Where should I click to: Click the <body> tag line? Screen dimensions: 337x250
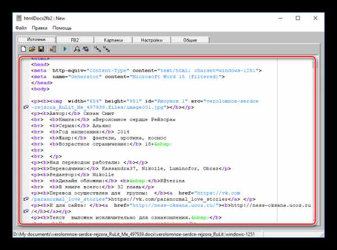tap(40, 89)
